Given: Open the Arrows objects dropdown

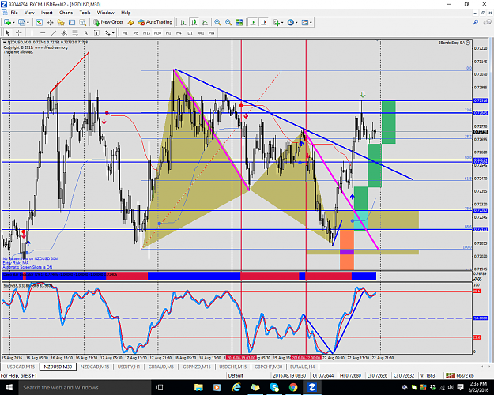Looking at the screenshot, I should pyautogui.click(x=109, y=32).
